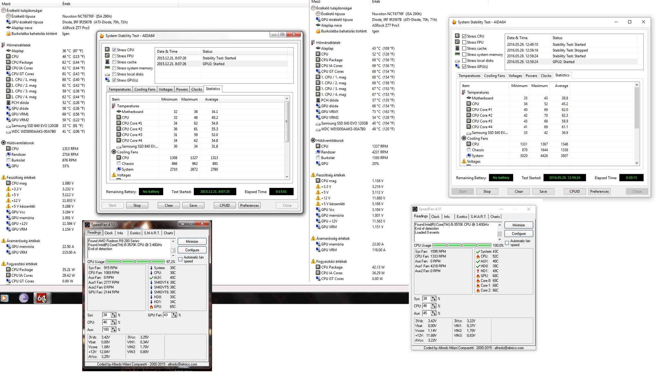
Task: Open Powers tab in 2016 test window
Action: [531, 76]
